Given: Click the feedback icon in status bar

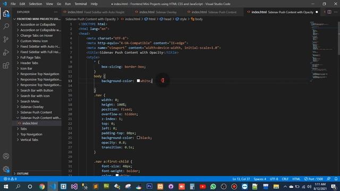Looking at the screenshot, I should tap(329, 179).
